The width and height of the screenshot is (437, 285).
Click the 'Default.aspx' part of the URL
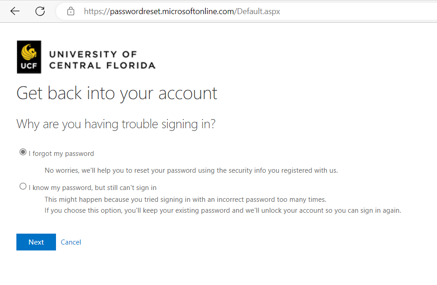point(259,11)
